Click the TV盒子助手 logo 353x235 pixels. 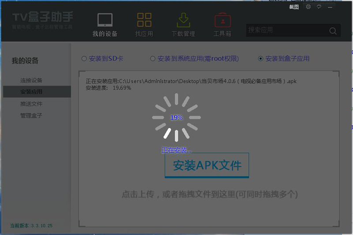pos(42,20)
